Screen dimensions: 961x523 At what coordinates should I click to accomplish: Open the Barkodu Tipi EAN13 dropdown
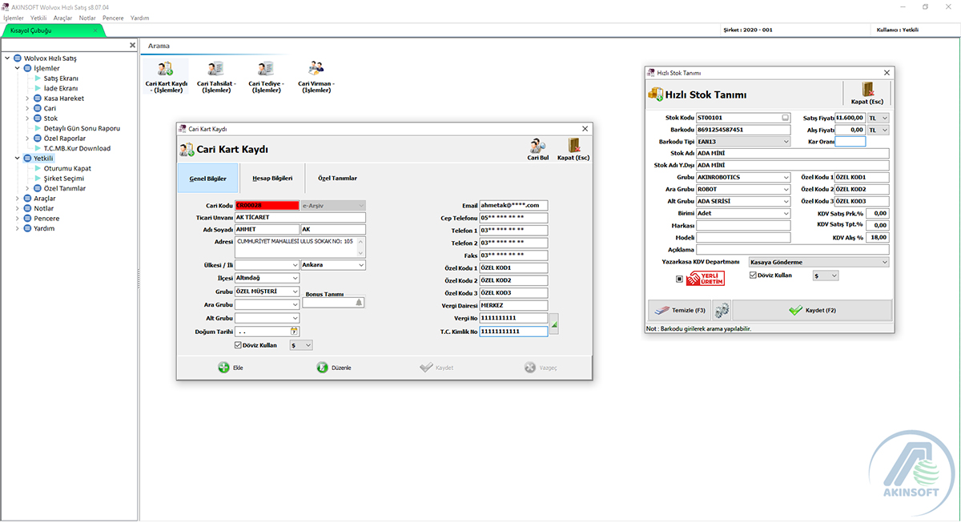(x=786, y=142)
